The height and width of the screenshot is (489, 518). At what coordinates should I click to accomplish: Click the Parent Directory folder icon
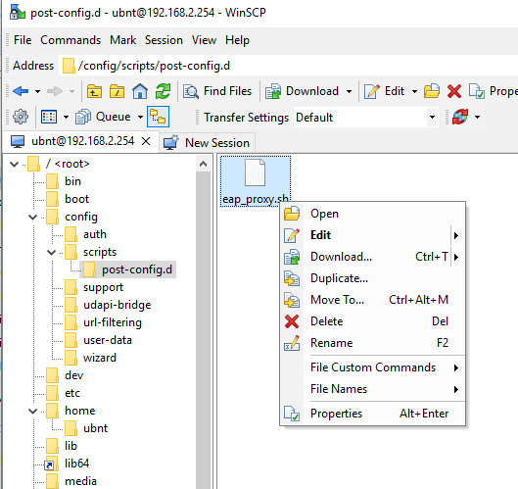coord(94,91)
